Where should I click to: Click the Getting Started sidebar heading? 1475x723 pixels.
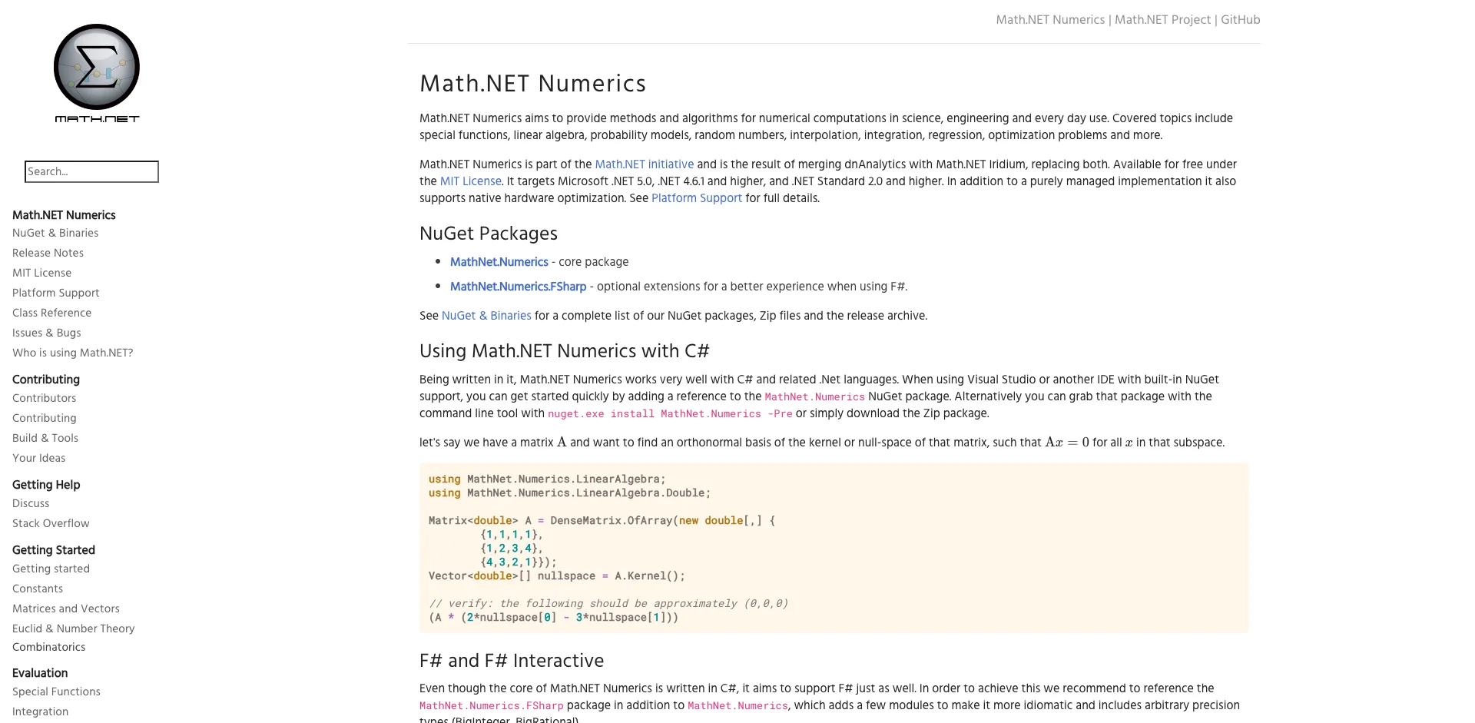[x=54, y=550]
